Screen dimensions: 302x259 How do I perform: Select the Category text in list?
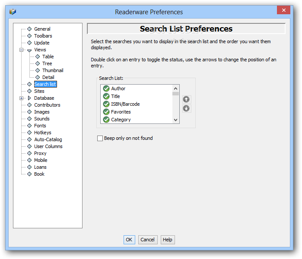click(121, 120)
